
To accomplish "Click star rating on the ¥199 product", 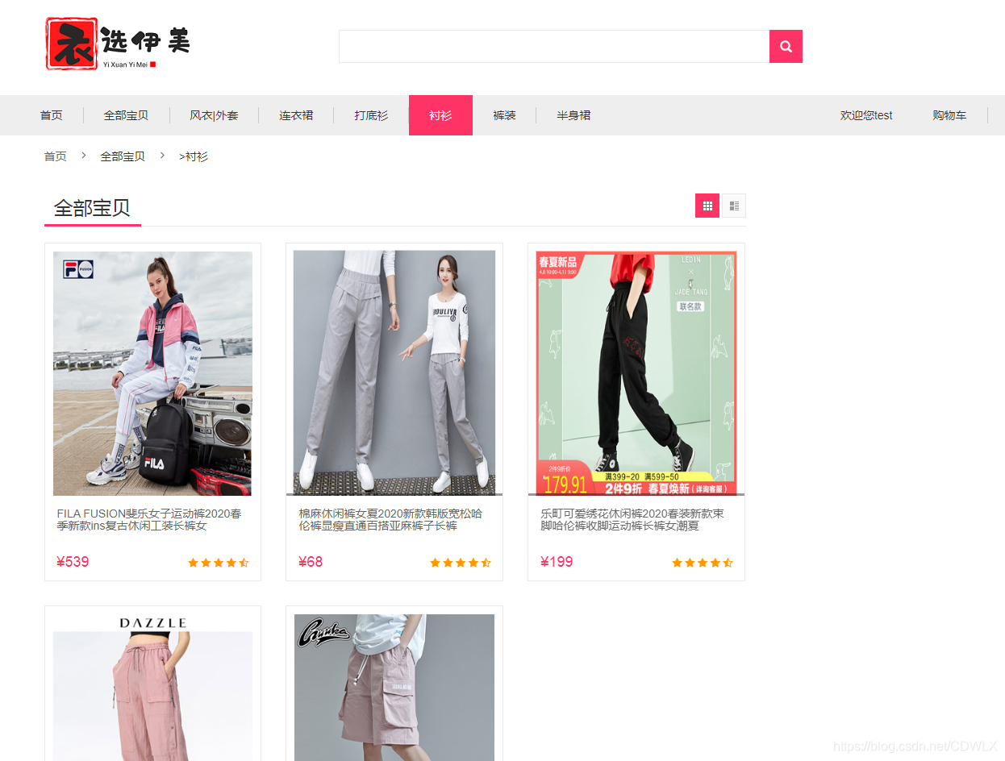I will click(703, 563).
